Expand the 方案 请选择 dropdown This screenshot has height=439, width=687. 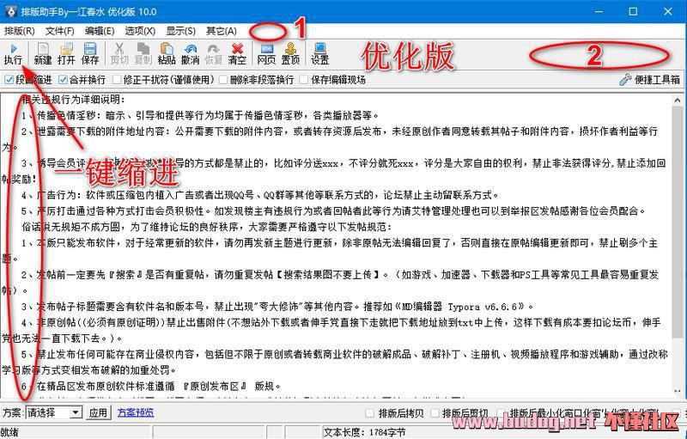76,412
